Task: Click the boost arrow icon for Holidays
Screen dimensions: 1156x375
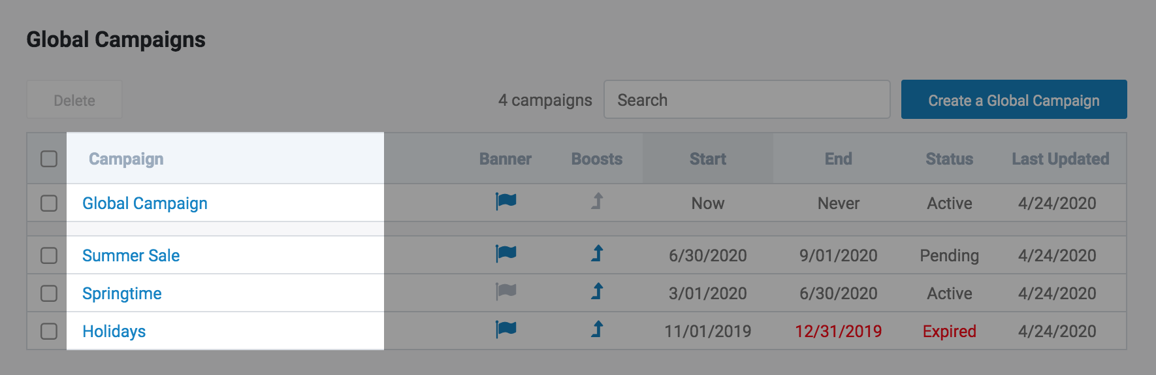Action: tap(597, 329)
